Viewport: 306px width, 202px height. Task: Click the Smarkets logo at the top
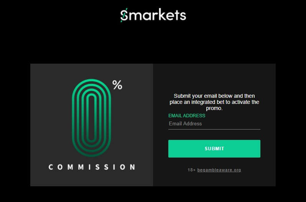pos(153,15)
